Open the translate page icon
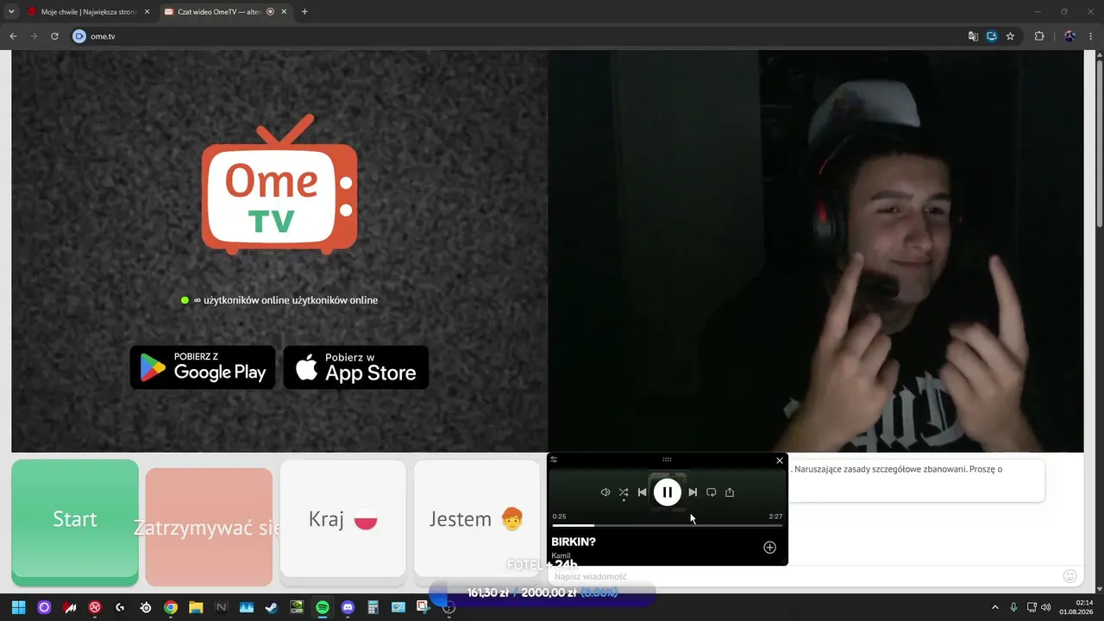This screenshot has height=621, width=1104. coord(973,36)
